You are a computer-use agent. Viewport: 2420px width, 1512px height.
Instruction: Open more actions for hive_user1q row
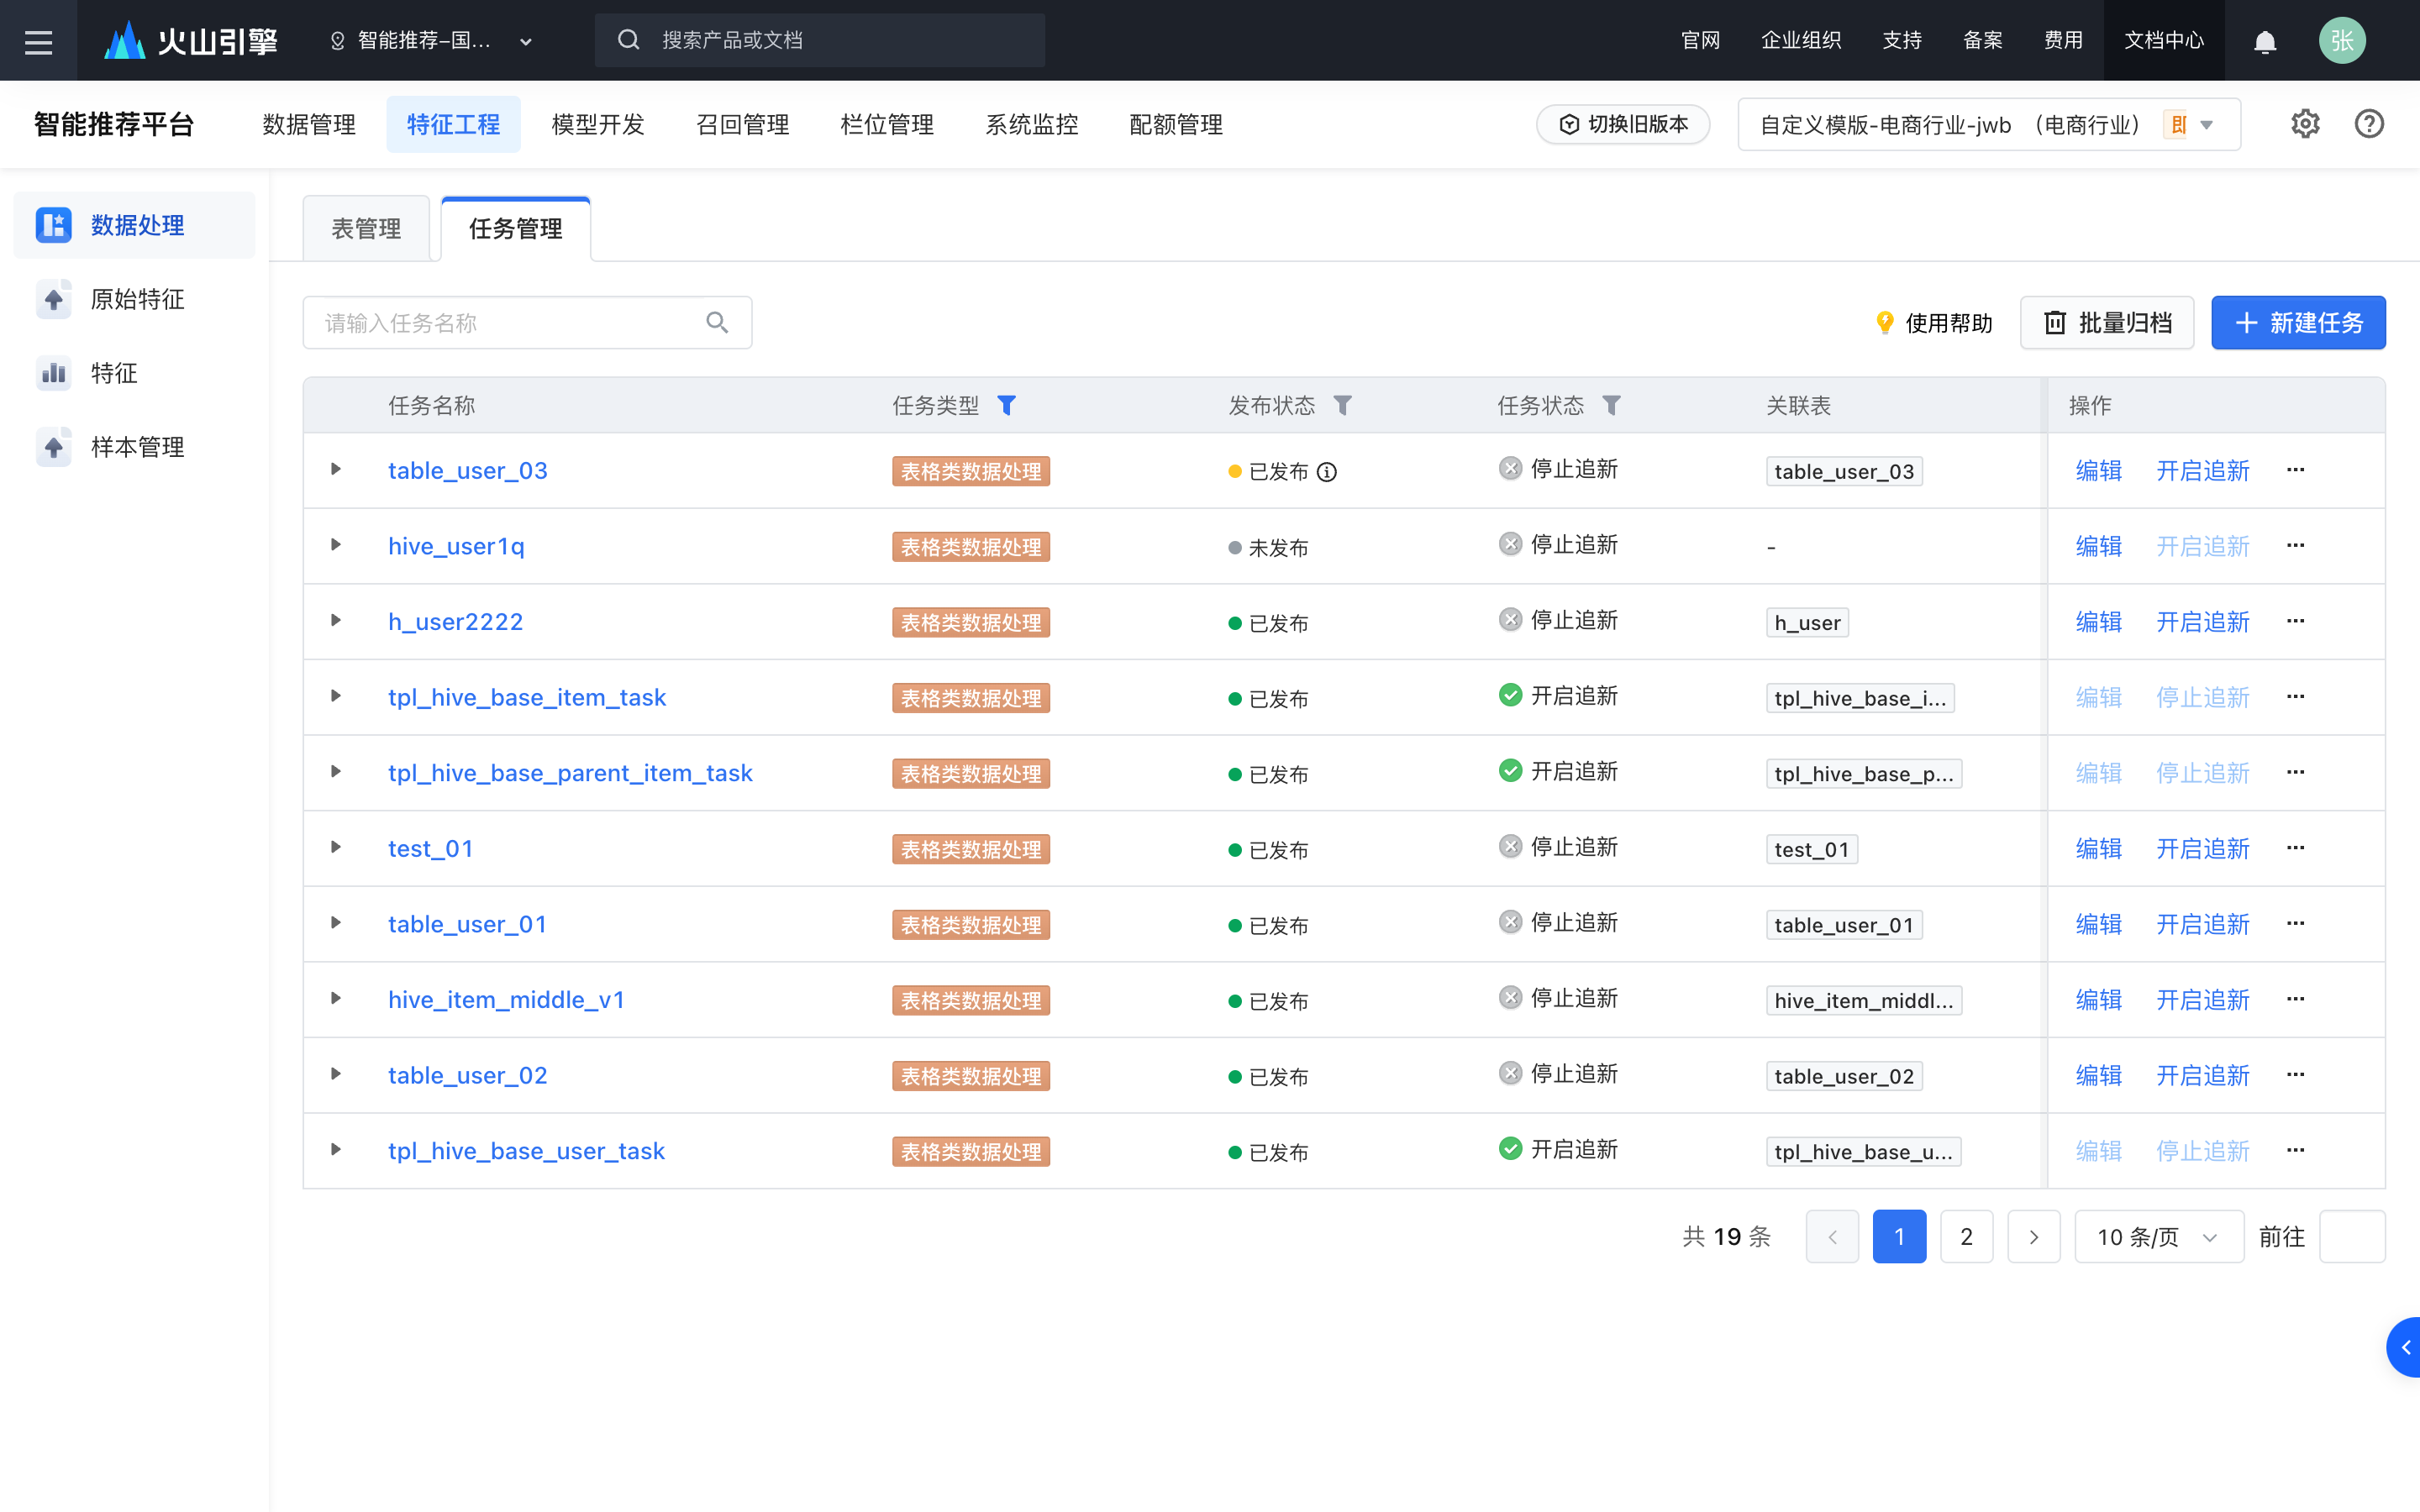2295,546
